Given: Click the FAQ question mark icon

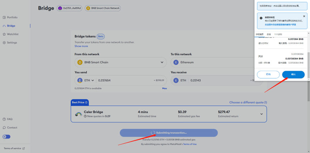Looking at the screenshot, I should (x=4, y=119).
